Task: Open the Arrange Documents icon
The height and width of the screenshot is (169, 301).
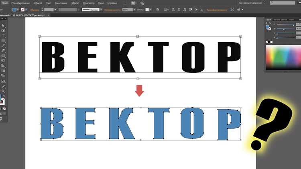Action: tap(133, 3)
